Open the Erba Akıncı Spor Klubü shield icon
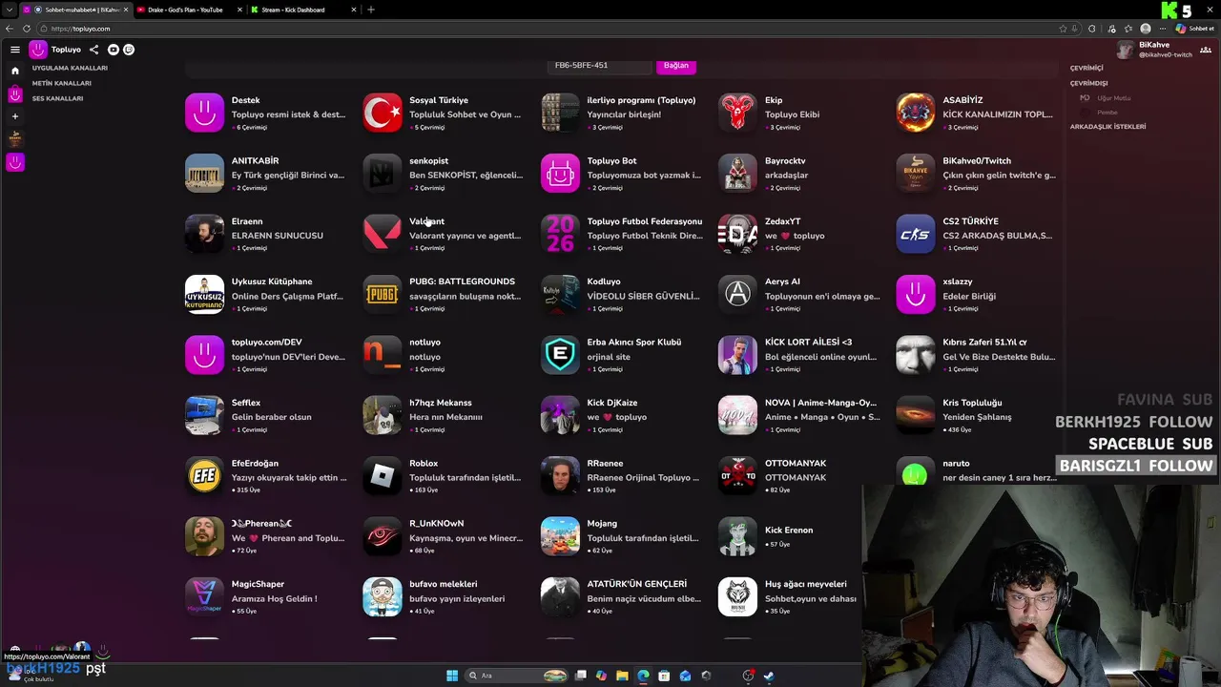The width and height of the screenshot is (1221, 687). [560, 355]
